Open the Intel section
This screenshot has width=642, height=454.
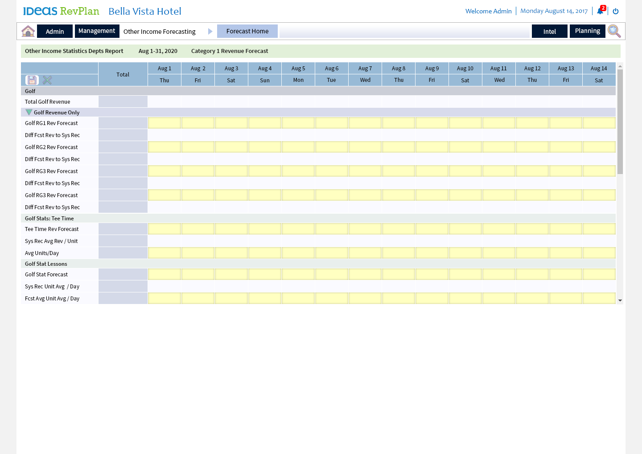tap(549, 31)
